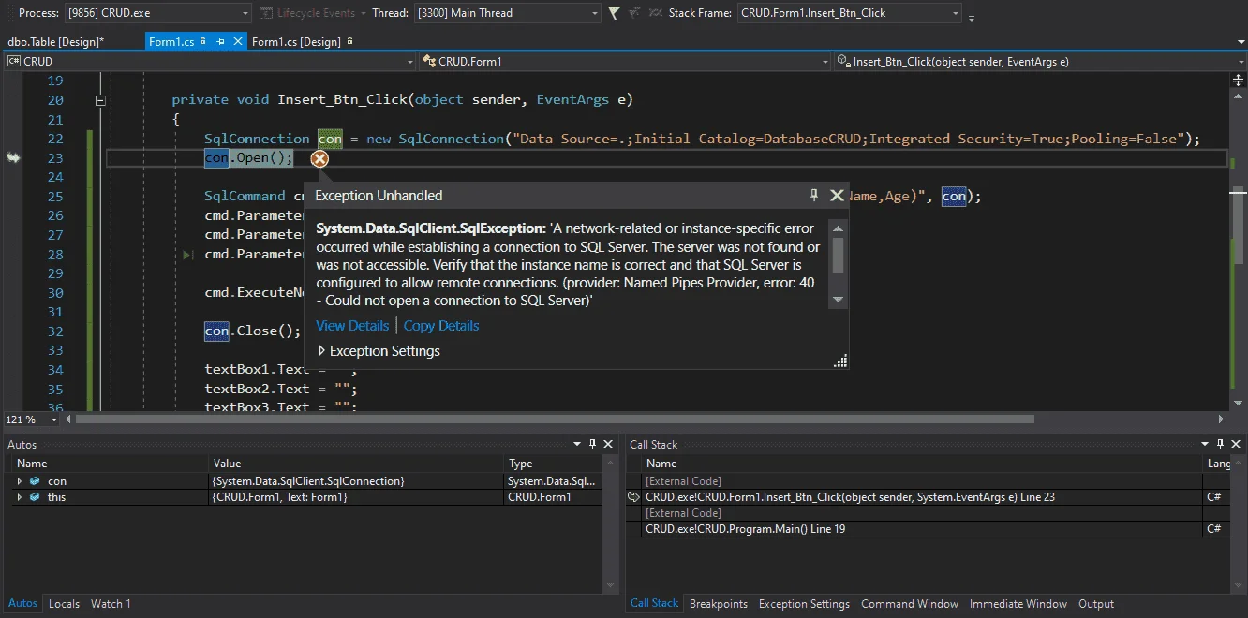Click the Type column header in Autos
The width and height of the screenshot is (1248, 618).
553,463
